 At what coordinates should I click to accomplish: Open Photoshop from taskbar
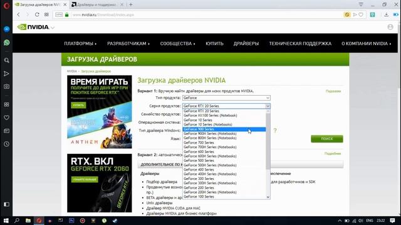click(71, 221)
